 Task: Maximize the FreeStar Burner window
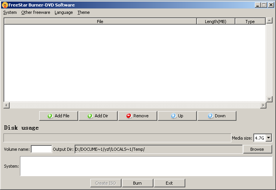tap(264, 5)
